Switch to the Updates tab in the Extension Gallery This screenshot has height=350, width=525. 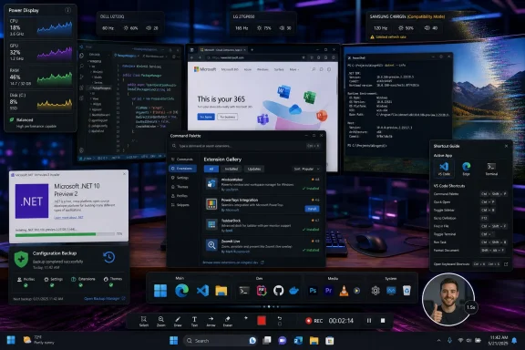click(x=253, y=169)
